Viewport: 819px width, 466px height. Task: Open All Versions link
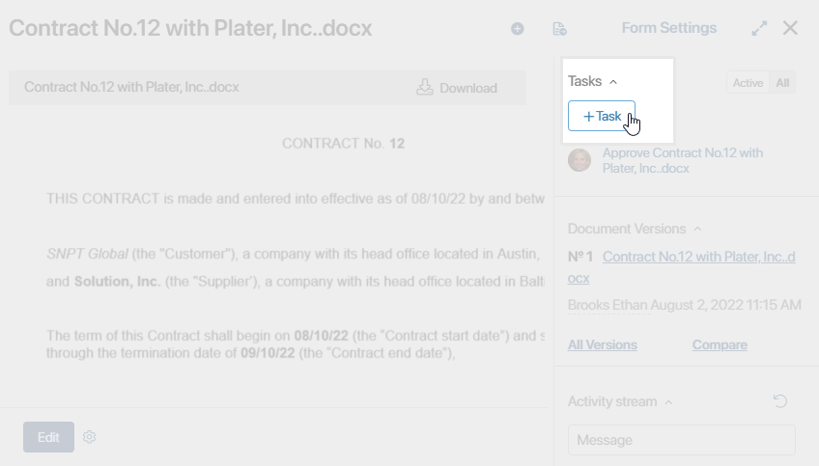click(603, 345)
